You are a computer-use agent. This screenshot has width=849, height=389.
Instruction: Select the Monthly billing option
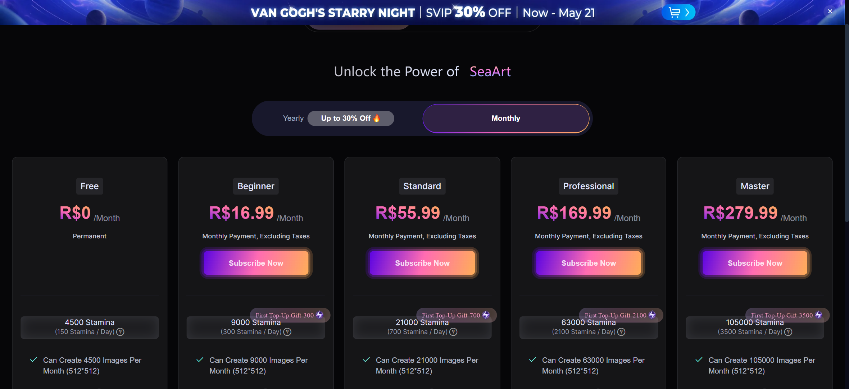[x=506, y=118]
